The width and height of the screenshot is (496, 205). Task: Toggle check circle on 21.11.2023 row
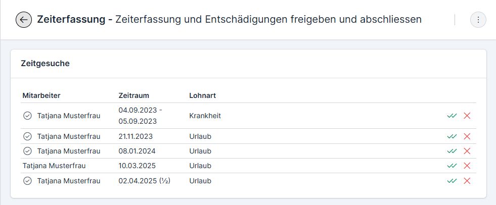click(x=27, y=136)
